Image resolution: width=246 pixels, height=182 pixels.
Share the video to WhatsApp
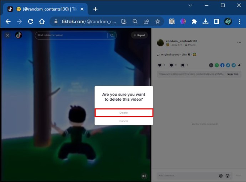217,65
